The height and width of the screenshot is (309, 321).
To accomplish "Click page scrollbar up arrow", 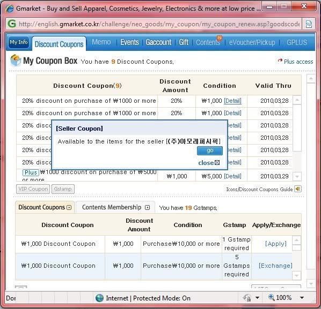I will (x=311, y=78).
